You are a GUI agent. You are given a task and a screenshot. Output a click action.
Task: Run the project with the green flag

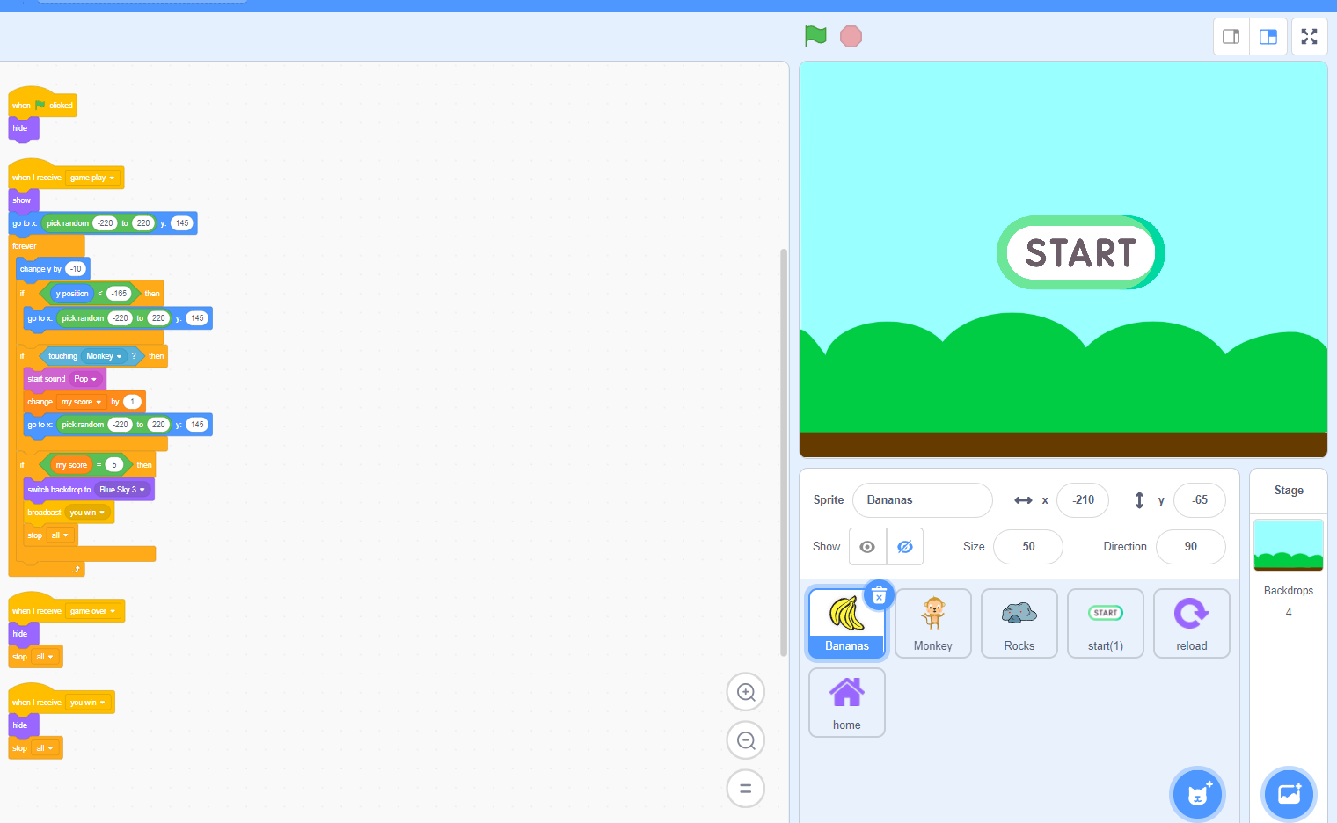tap(815, 36)
